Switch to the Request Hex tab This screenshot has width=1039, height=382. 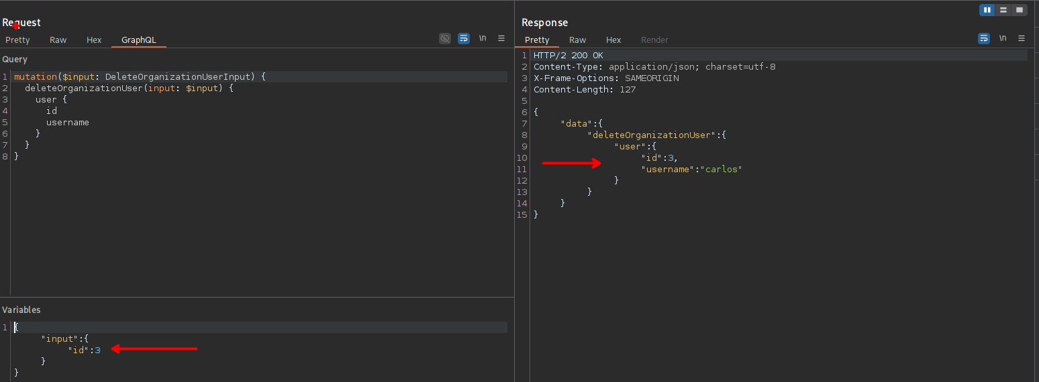click(x=94, y=40)
